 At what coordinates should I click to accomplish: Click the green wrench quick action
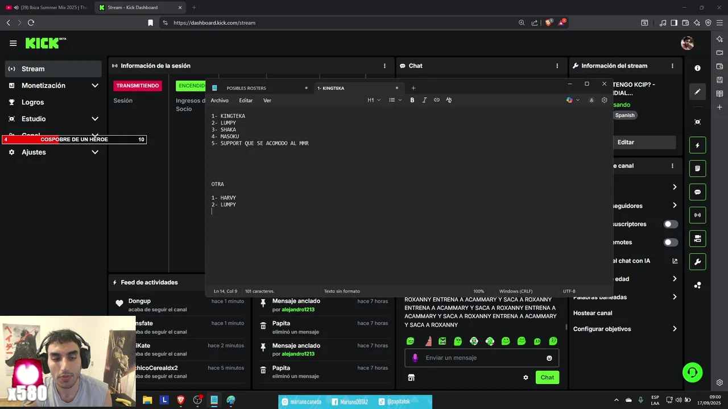click(x=697, y=262)
